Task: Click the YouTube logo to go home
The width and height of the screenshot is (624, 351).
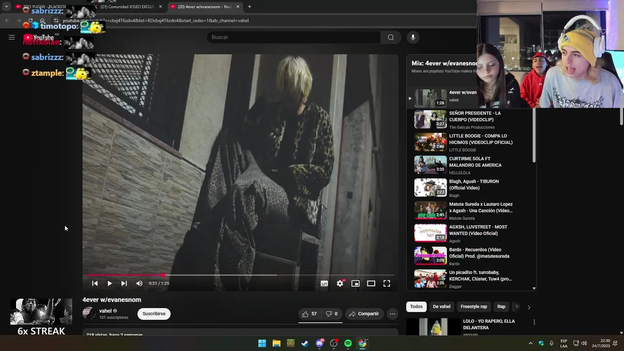Action: (x=39, y=38)
